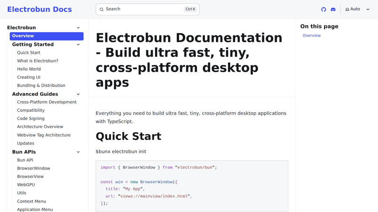The height and width of the screenshot is (212, 378).
Task: Open the Application Menu API page
Action: [x=35, y=209]
